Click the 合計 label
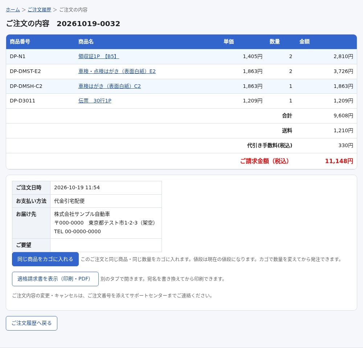Image resolution: width=363 pixels, height=348 pixels. pos(287,116)
